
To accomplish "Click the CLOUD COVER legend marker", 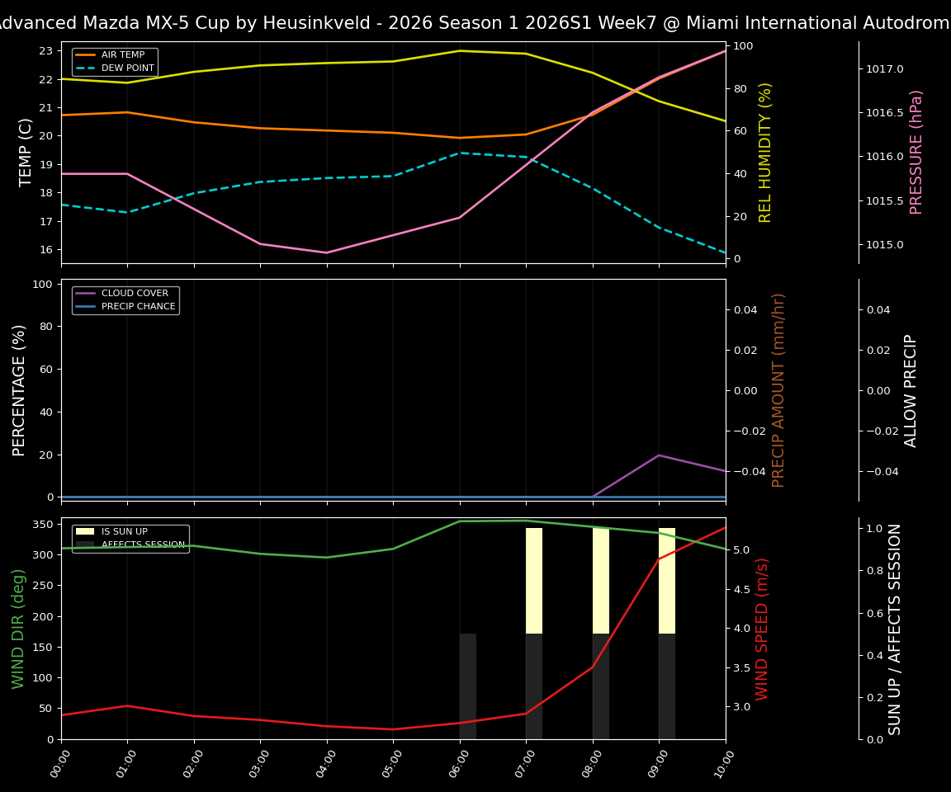I will click(x=86, y=293).
